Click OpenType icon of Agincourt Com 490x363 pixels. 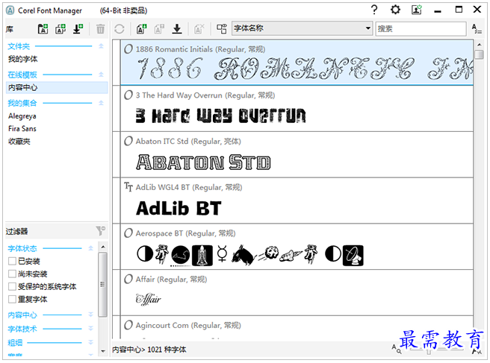128,325
